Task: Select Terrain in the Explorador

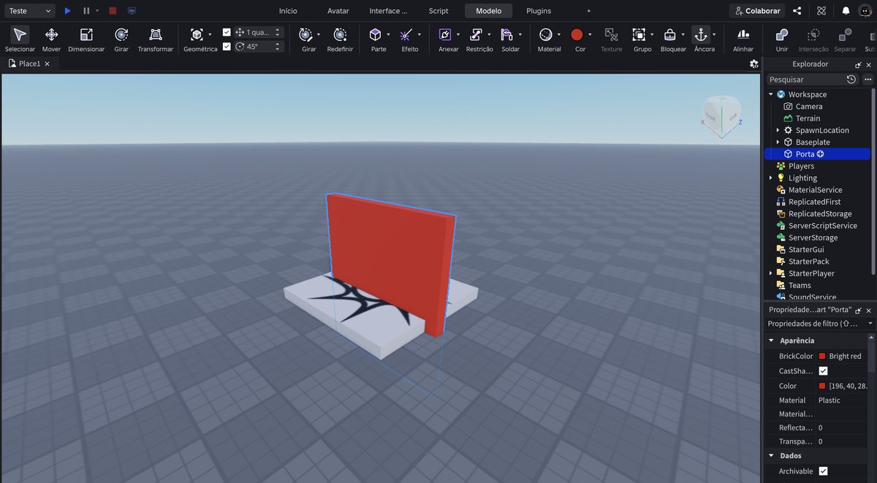Action: [808, 118]
